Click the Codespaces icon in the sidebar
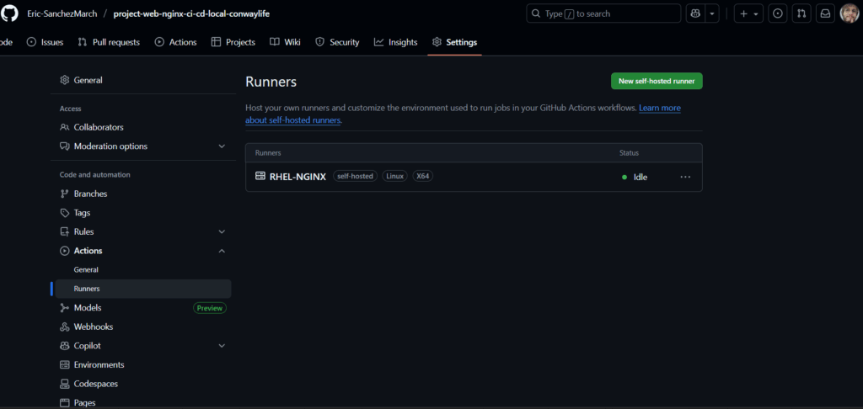 [64, 384]
